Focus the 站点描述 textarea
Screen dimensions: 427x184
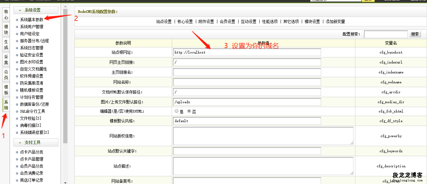click(263, 166)
